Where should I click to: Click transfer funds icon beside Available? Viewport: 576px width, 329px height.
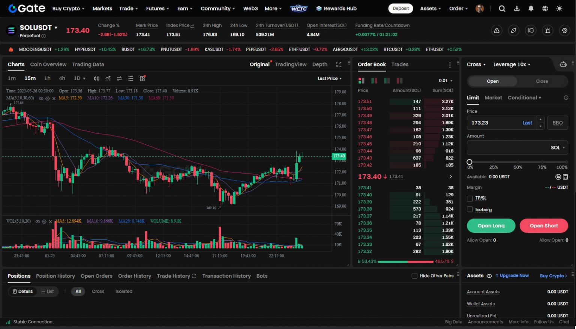558,177
